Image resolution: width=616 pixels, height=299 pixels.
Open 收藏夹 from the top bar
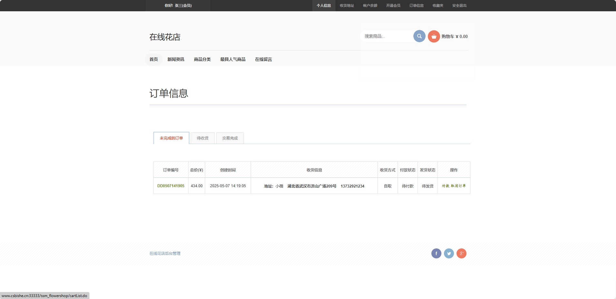pos(438,5)
